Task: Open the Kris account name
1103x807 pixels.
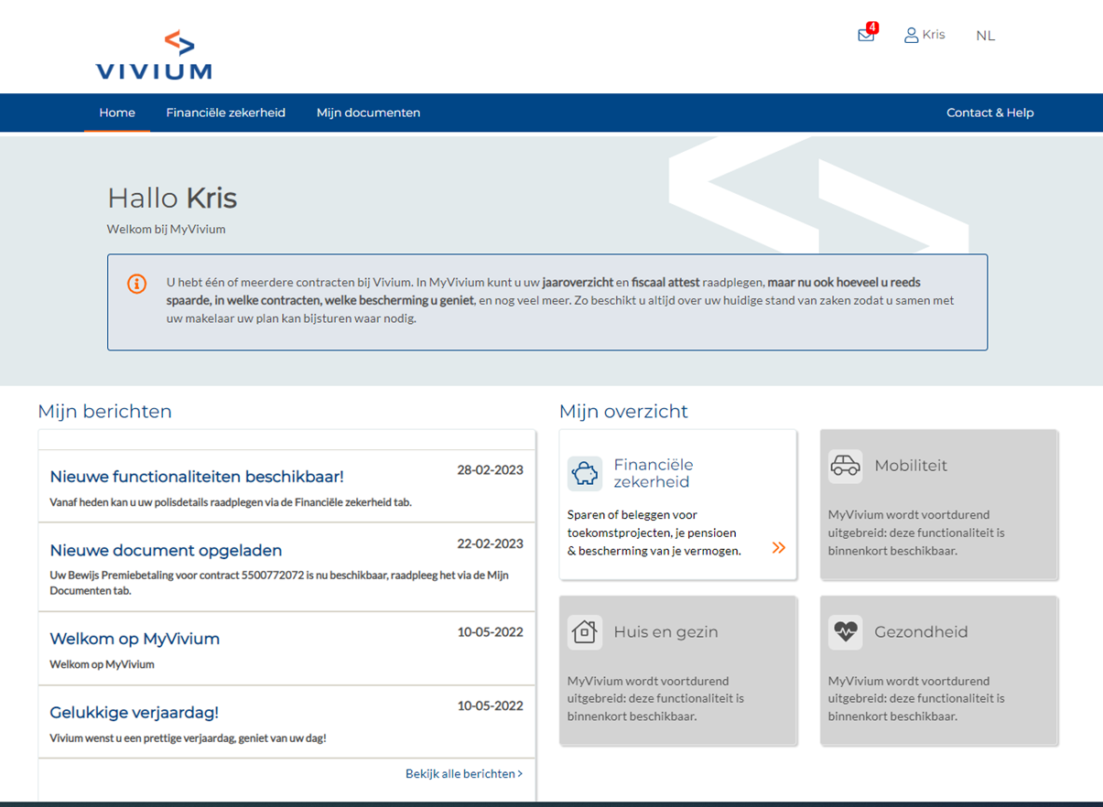Action: [934, 35]
